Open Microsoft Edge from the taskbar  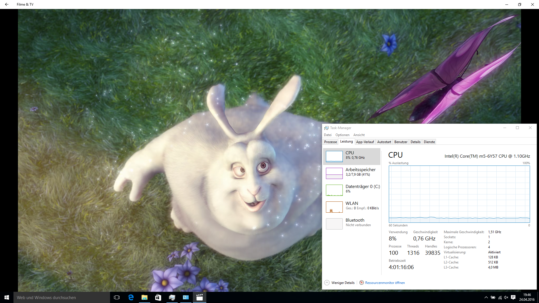click(x=131, y=297)
